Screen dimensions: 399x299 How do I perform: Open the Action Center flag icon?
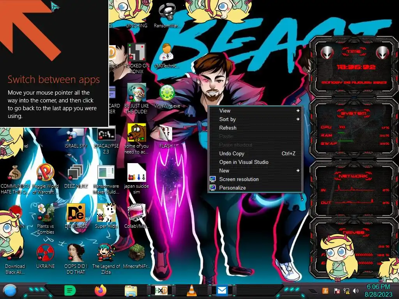point(337,290)
